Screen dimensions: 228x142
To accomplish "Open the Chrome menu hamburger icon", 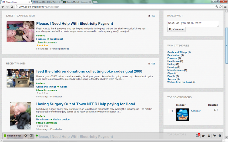I will 225,7.
